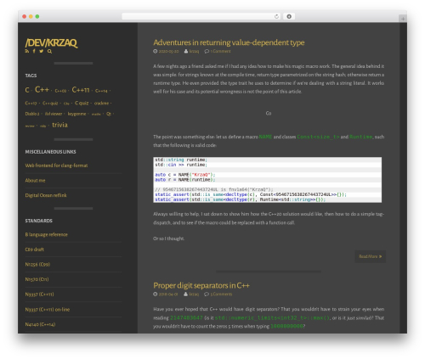Open the C89 draft link
This screenshot has width=425, height=359.
point(35,250)
